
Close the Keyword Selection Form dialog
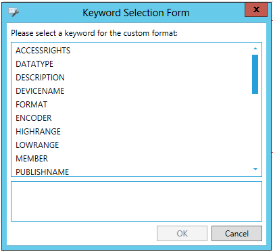point(256,9)
